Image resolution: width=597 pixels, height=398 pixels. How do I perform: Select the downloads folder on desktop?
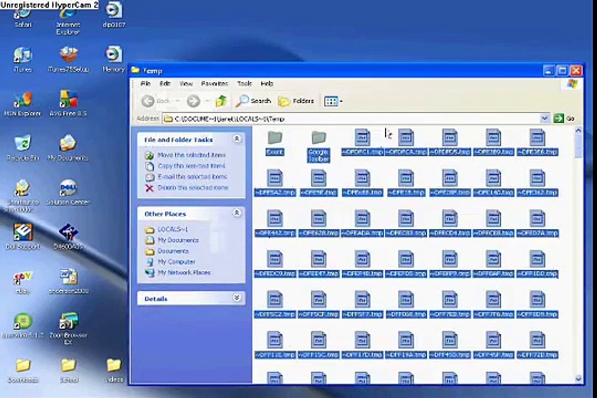coord(23,370)
